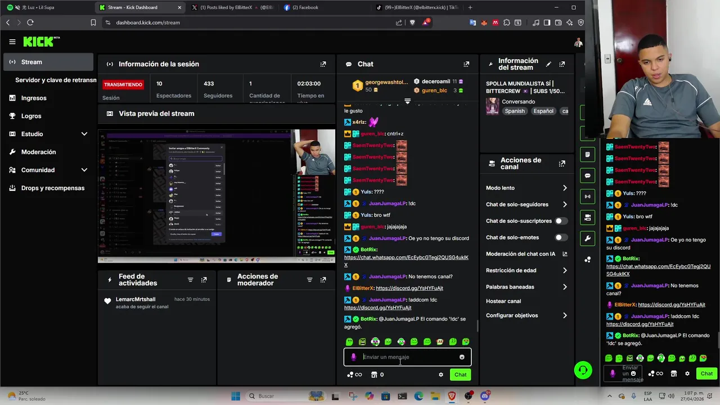
Task: Go to Logros in sidebar
Action: tap(48, 116)
